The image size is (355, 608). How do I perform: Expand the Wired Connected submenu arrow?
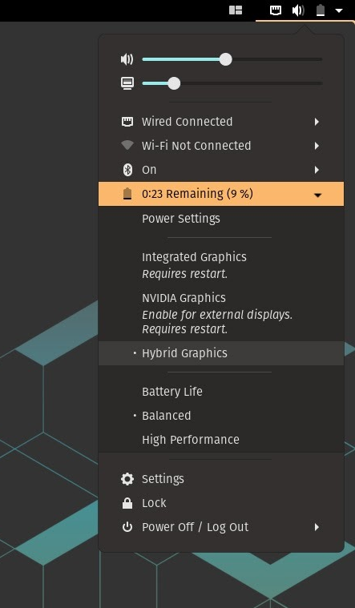tap(317, 122)
